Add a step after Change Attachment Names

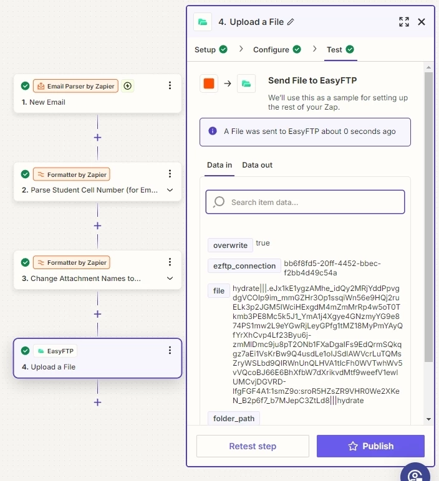[x=98, y=314]
